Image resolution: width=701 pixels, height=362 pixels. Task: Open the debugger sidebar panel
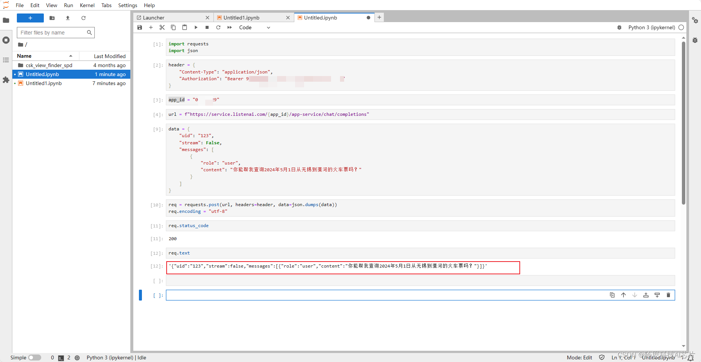(x=695, y=40)
